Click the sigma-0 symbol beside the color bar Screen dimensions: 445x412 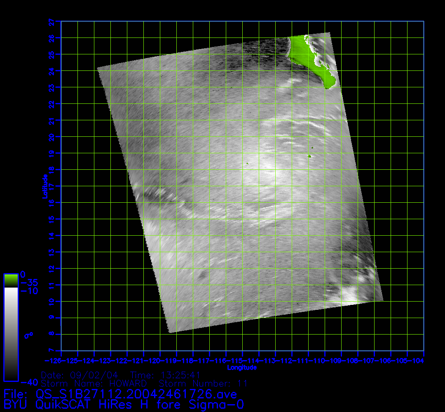click(28, 335)
